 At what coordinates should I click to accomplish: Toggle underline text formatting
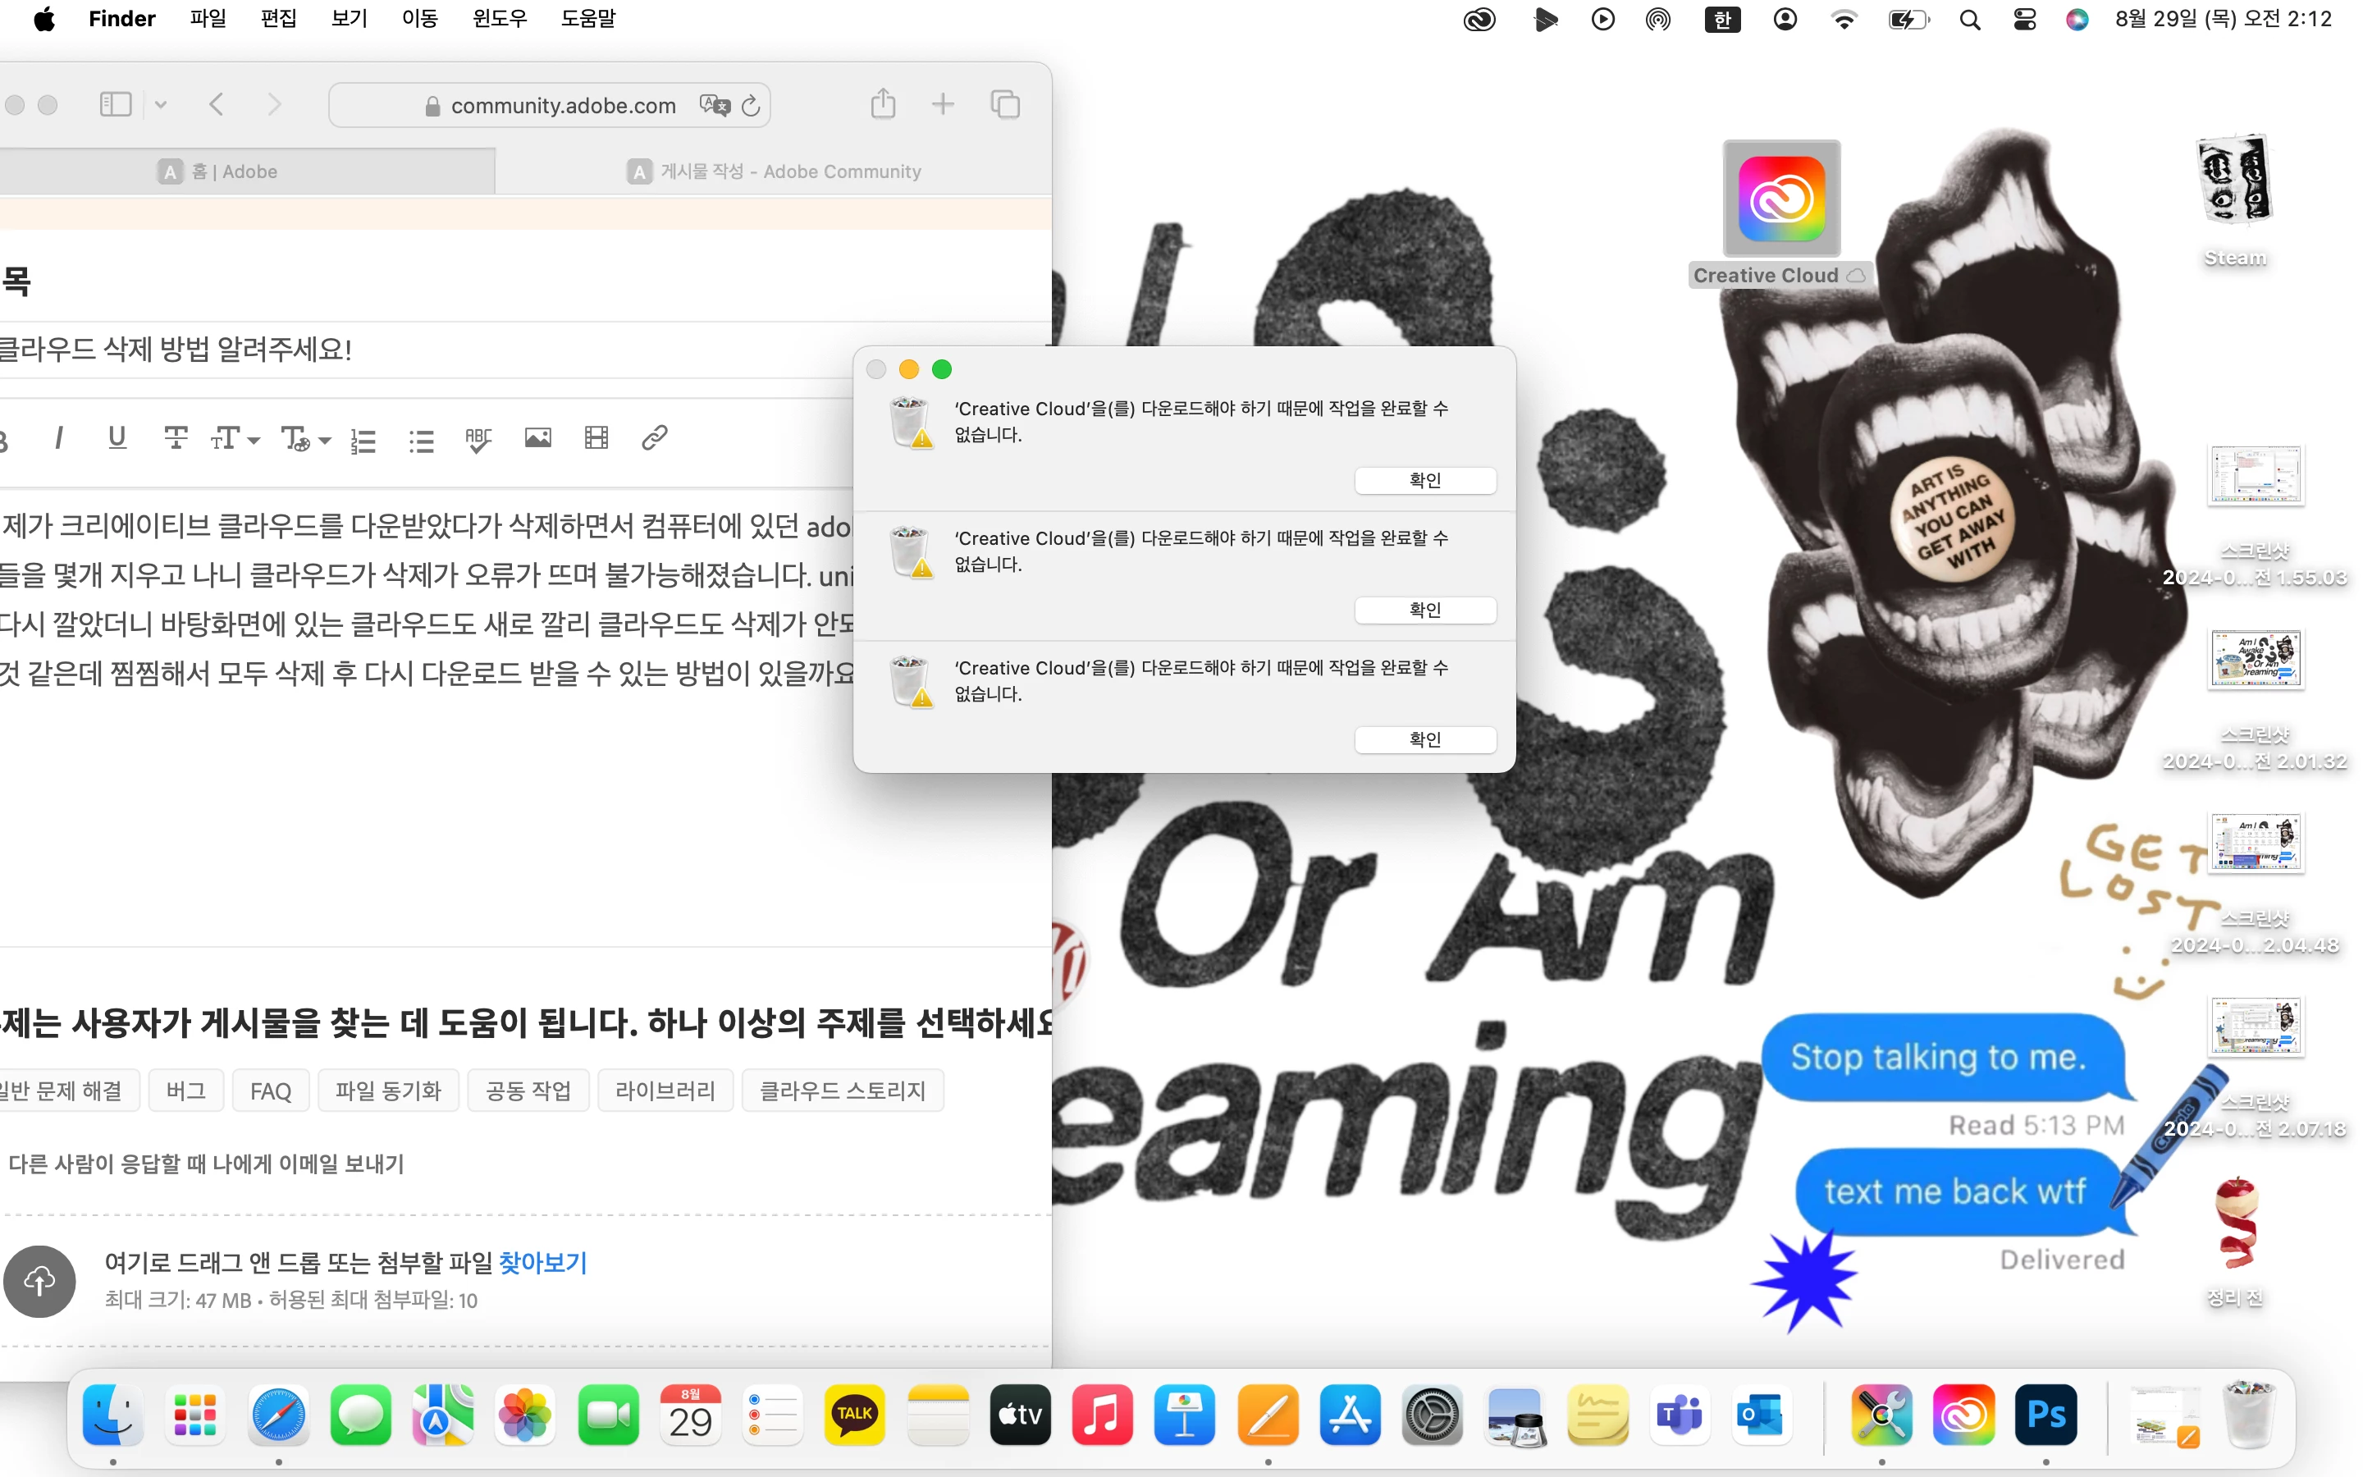[x=117, y=439]
